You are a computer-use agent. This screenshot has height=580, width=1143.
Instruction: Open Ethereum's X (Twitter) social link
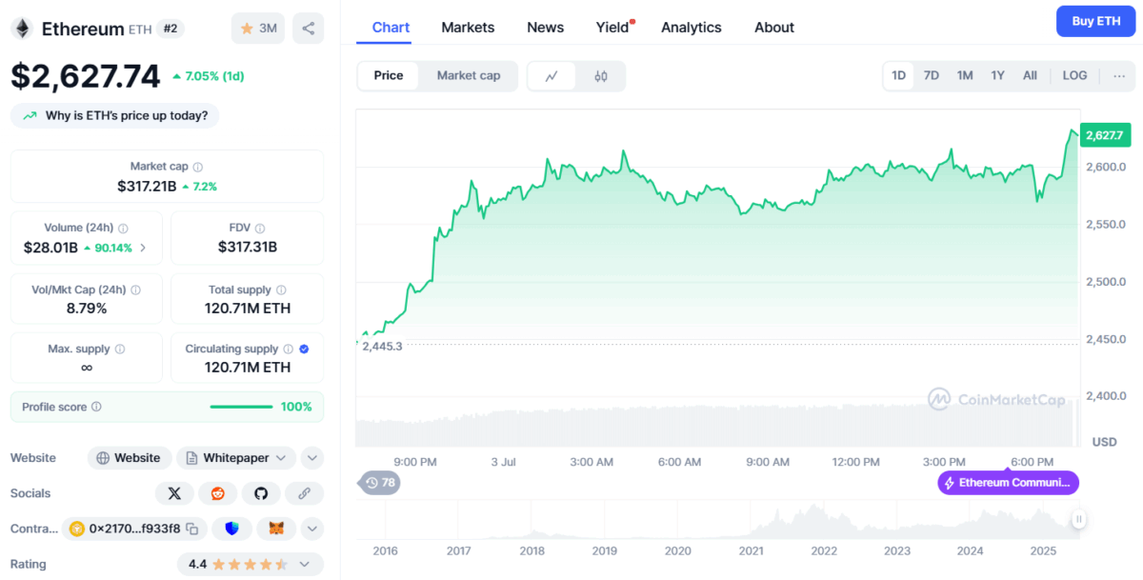click(x=174, y=493)
